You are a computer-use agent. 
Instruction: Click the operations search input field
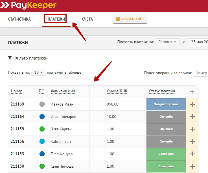[201, 73]
